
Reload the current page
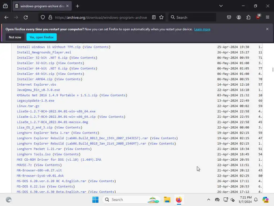point(26,17)
